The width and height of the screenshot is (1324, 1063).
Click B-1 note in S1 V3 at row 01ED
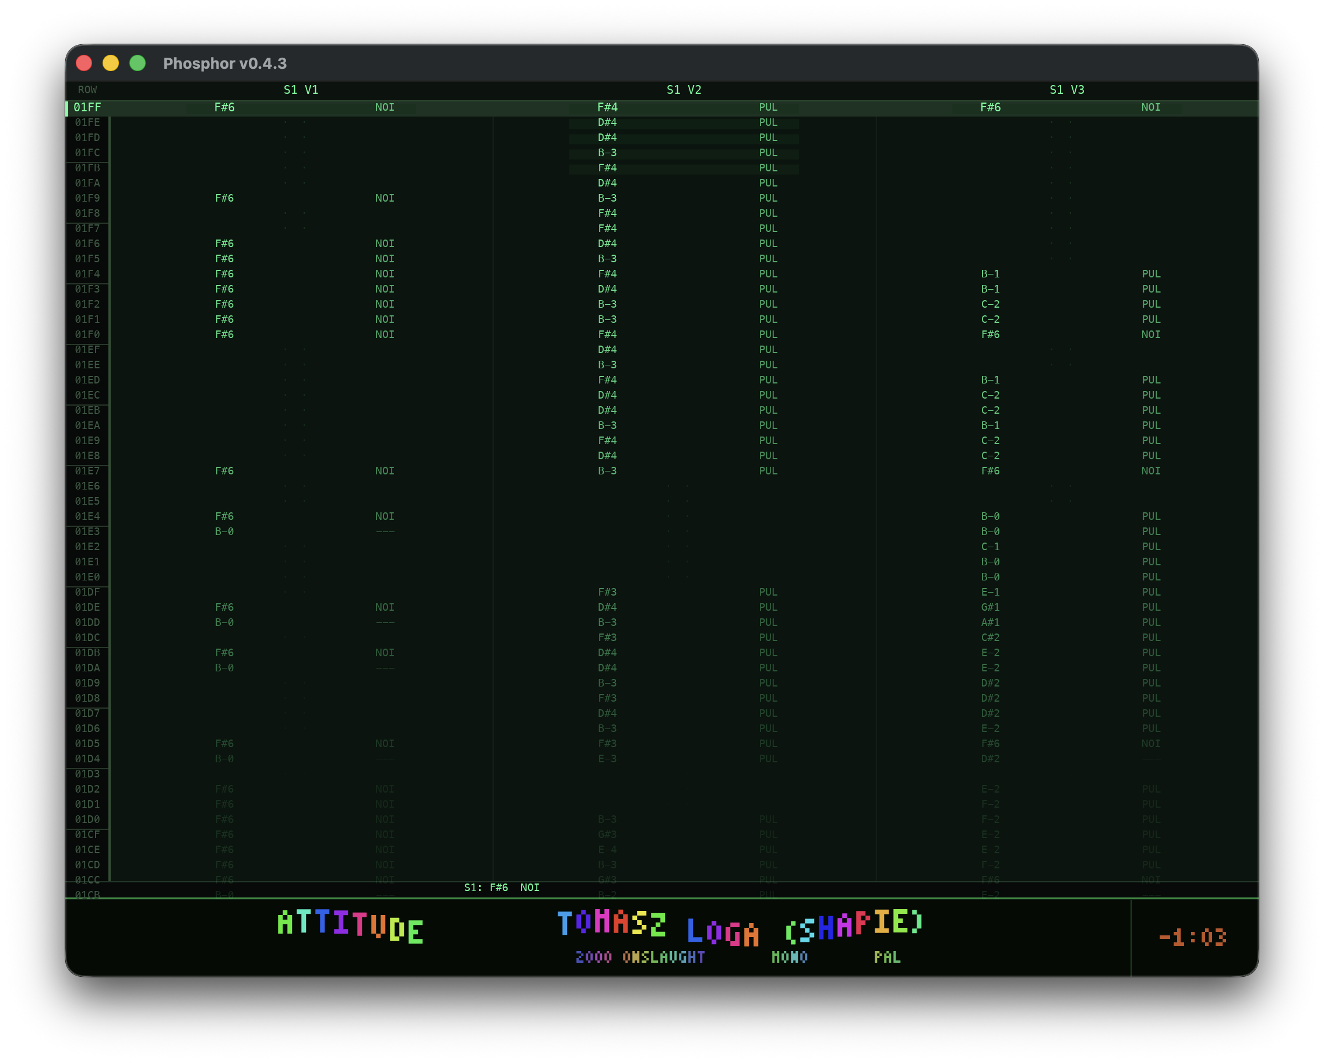[x=991, y=380]
